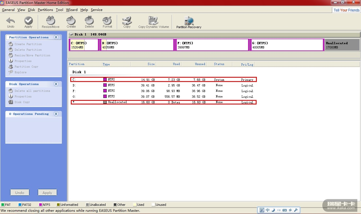This screenshot has width=361, height=214.
Task: Open the Partitions menu
Action: [x=45, y=10]
